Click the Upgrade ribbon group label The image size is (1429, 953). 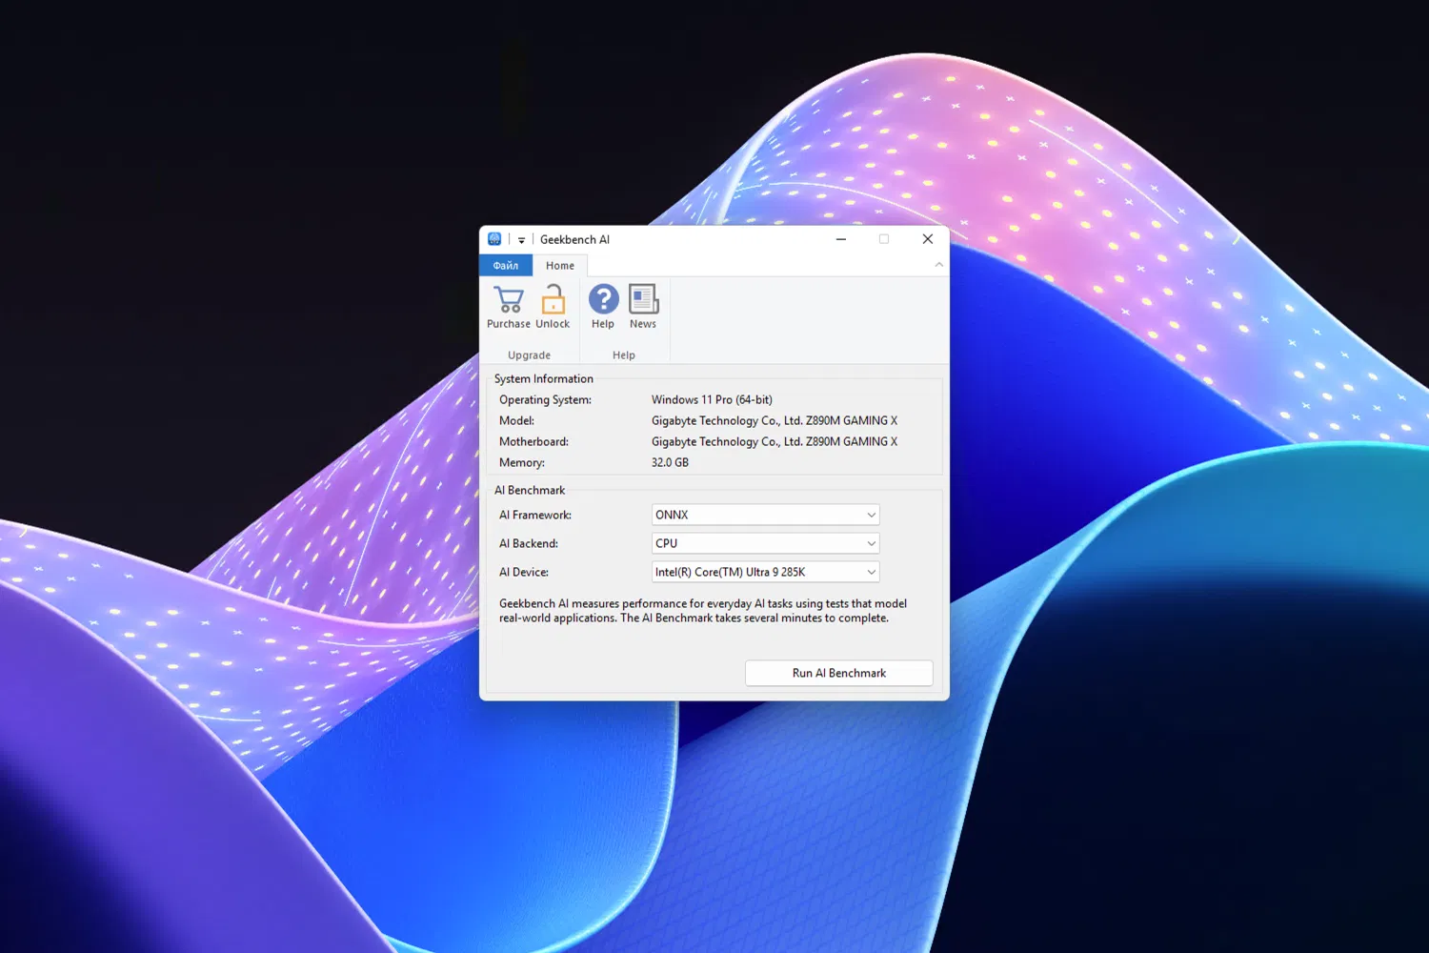point(529,355)
